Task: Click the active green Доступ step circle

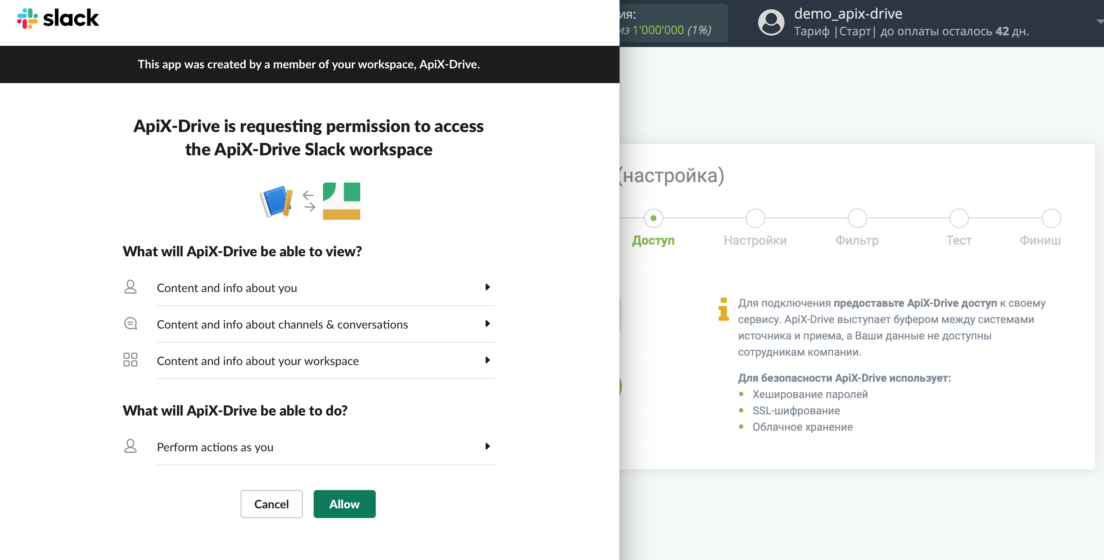Action: click(x=654, y=218)
